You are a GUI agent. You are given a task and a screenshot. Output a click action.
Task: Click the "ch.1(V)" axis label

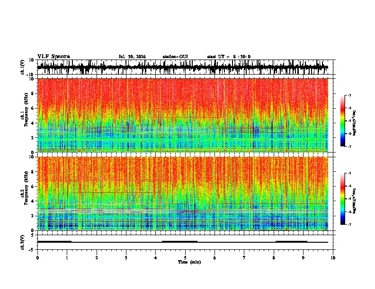tap(23, 68)
